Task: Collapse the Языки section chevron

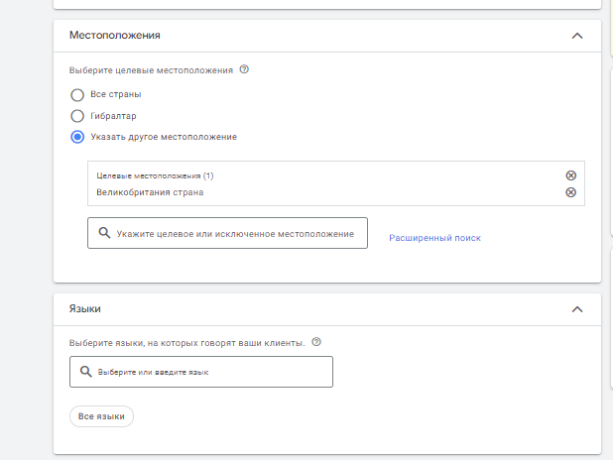Action: point(577,309)
